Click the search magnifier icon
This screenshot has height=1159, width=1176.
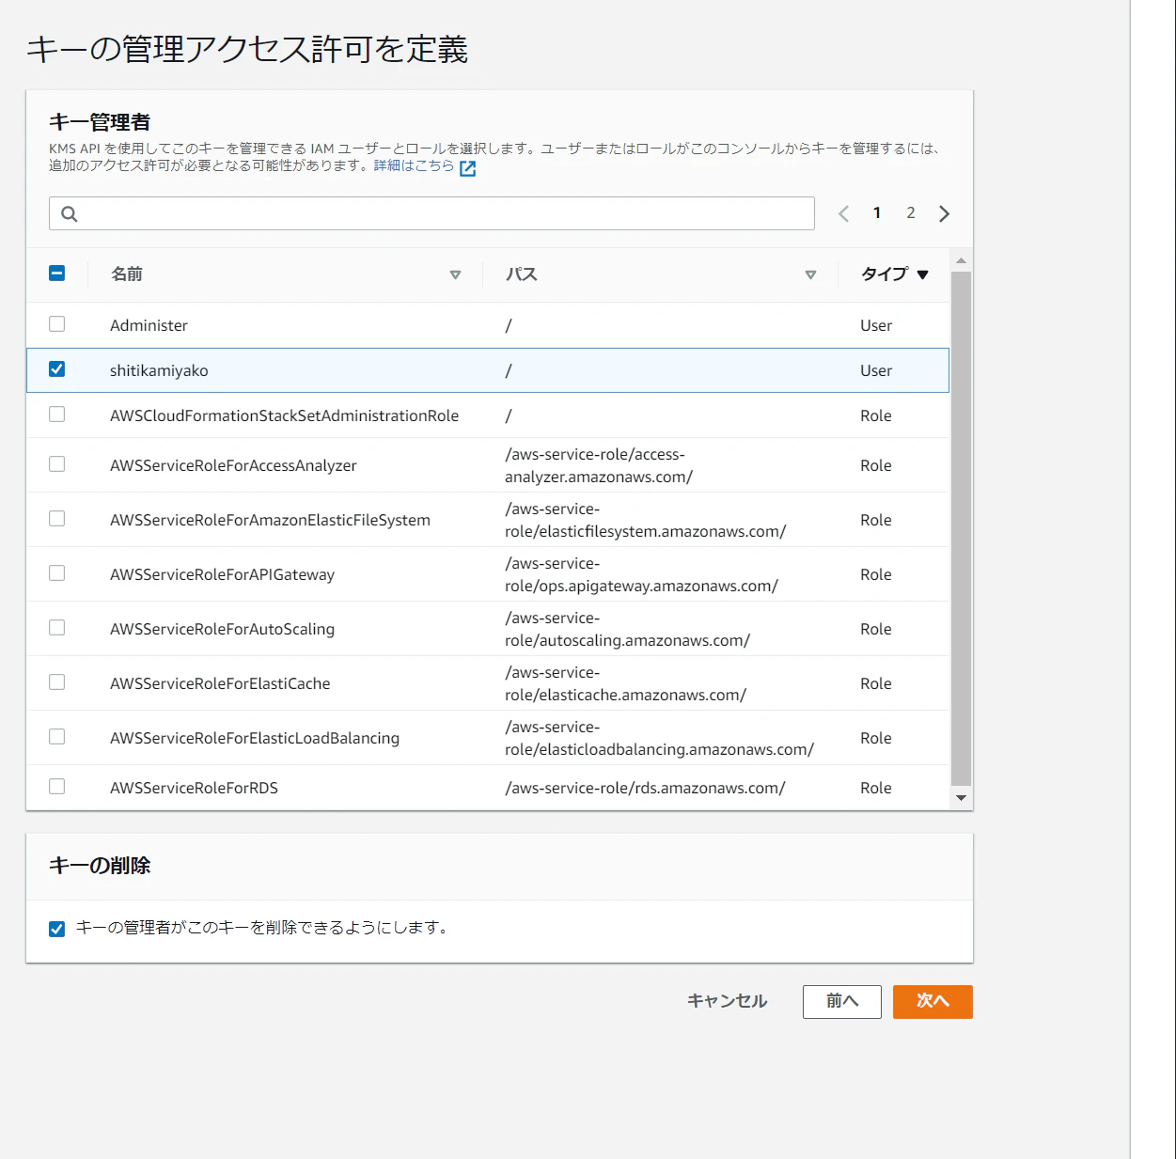pyautogui.click(x=69, y=213)
